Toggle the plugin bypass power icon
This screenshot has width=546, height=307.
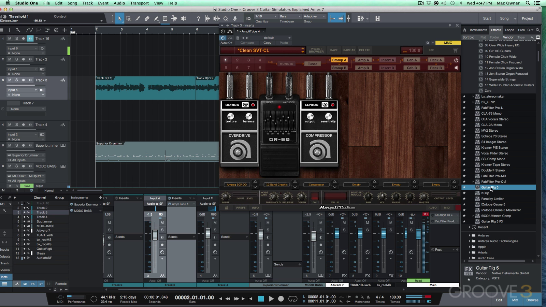[223, 38]
